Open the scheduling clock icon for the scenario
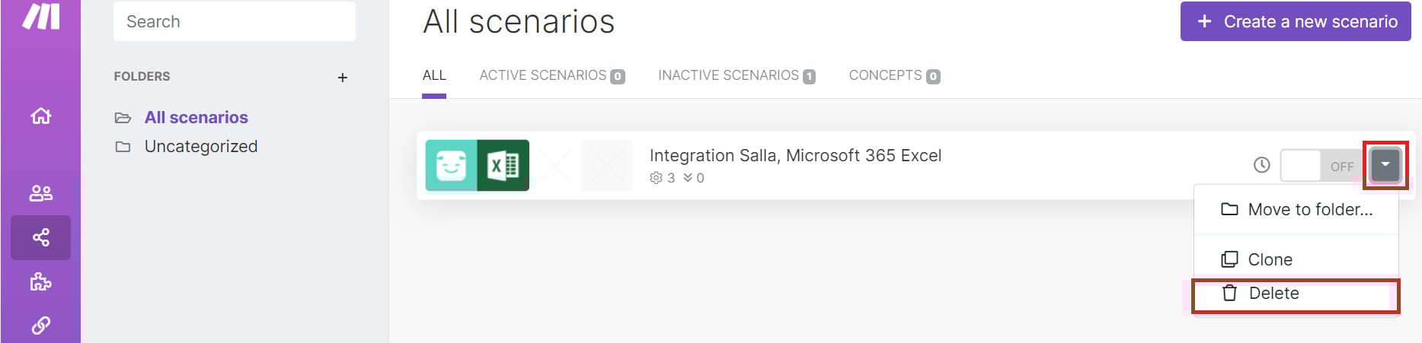 (x=1262, y=165)
